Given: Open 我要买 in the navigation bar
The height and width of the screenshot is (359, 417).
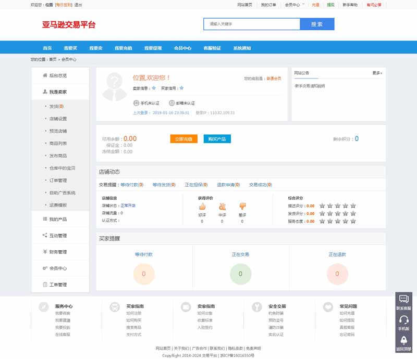Looking at the screenshot, I should [x=70, y=48].
